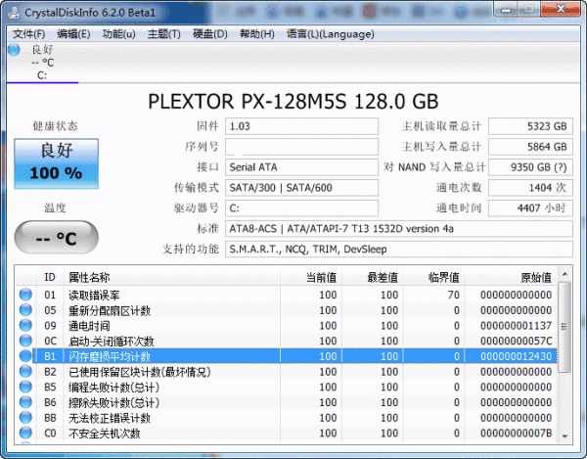
Task: Open the 硬盘(D) menu
Action: [x=209, y=34]
